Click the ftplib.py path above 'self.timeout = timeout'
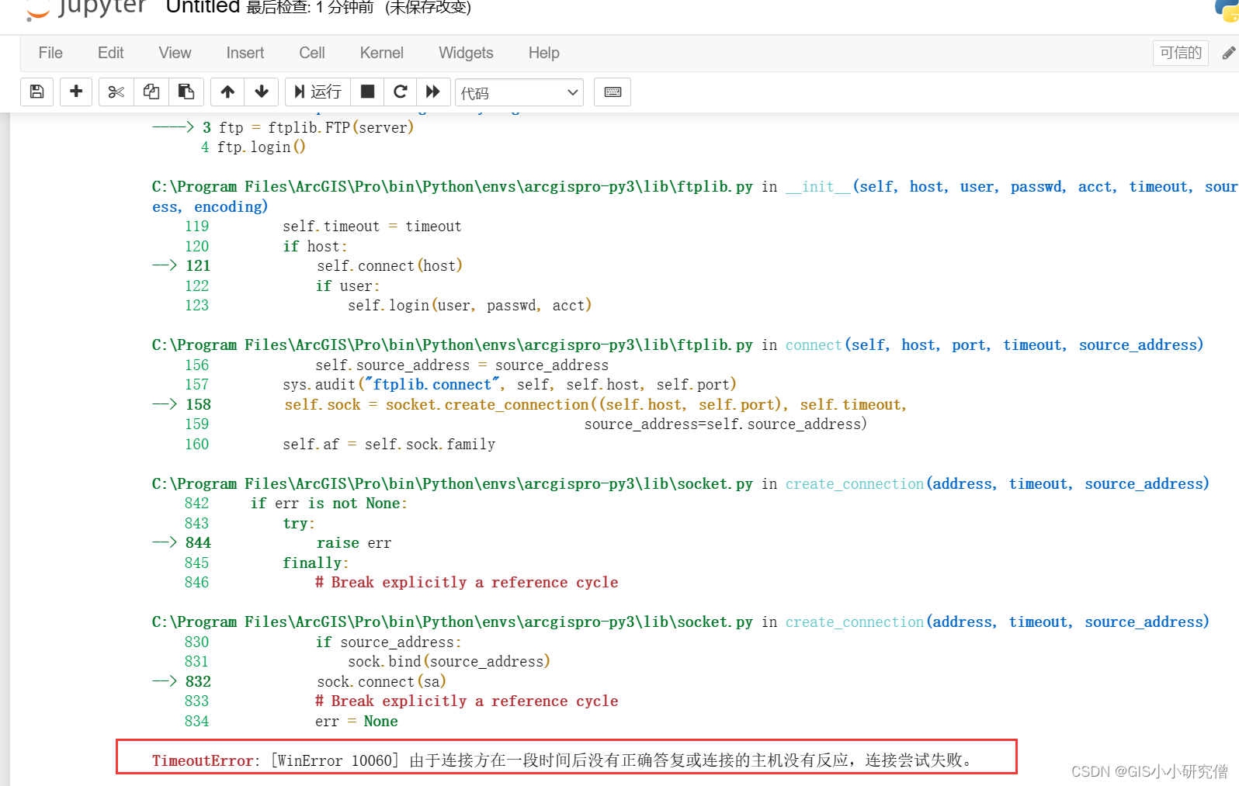1239x786 pixels. (452, 186)
